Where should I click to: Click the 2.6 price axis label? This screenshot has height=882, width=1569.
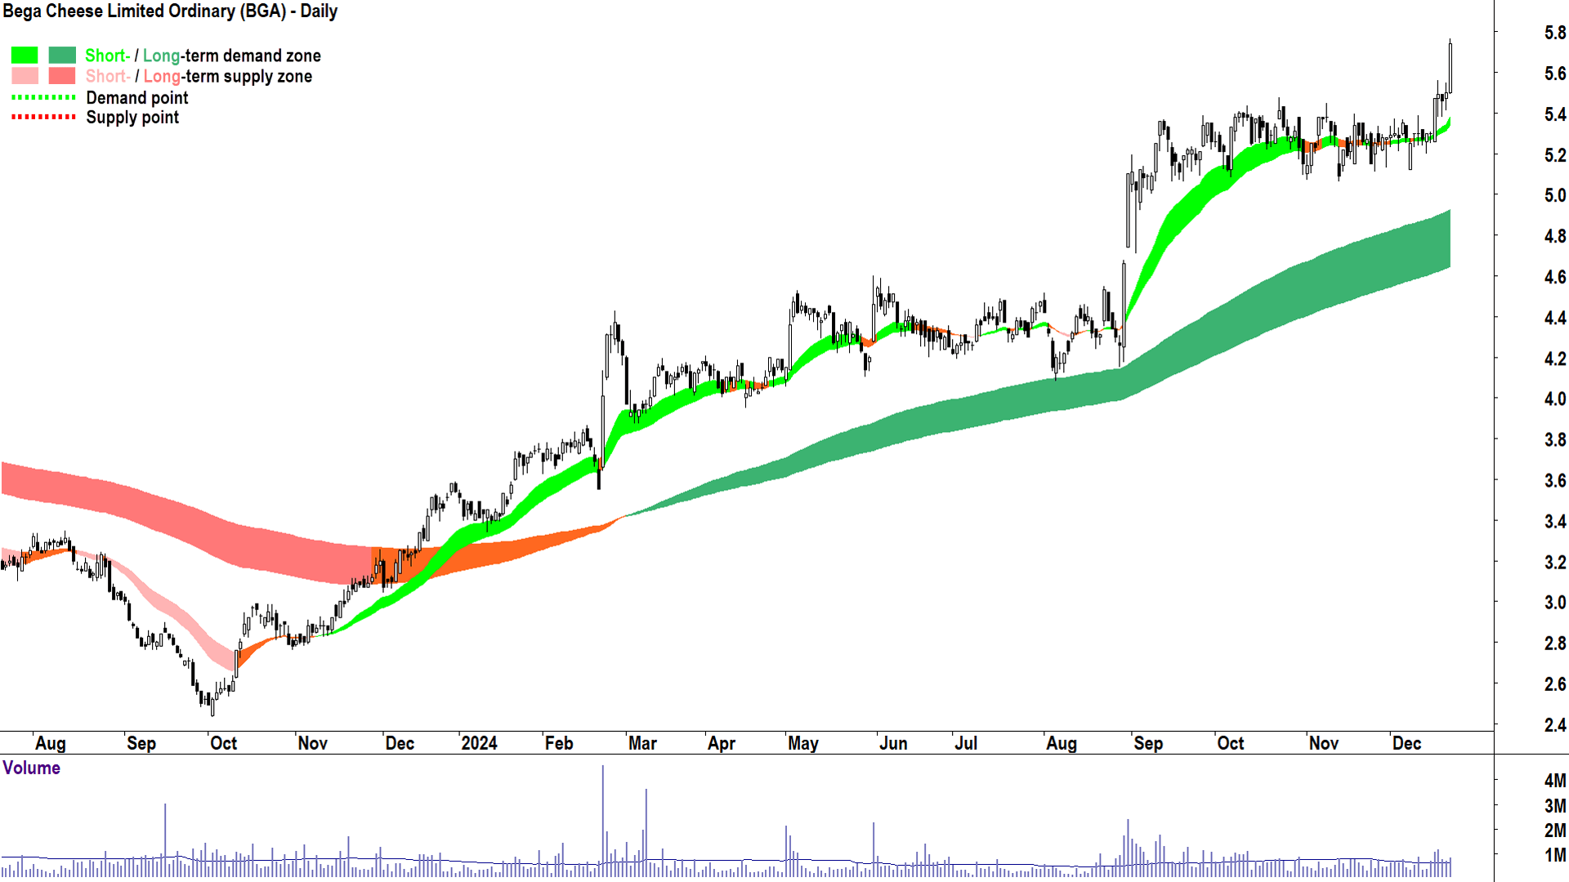point(1555,684)
